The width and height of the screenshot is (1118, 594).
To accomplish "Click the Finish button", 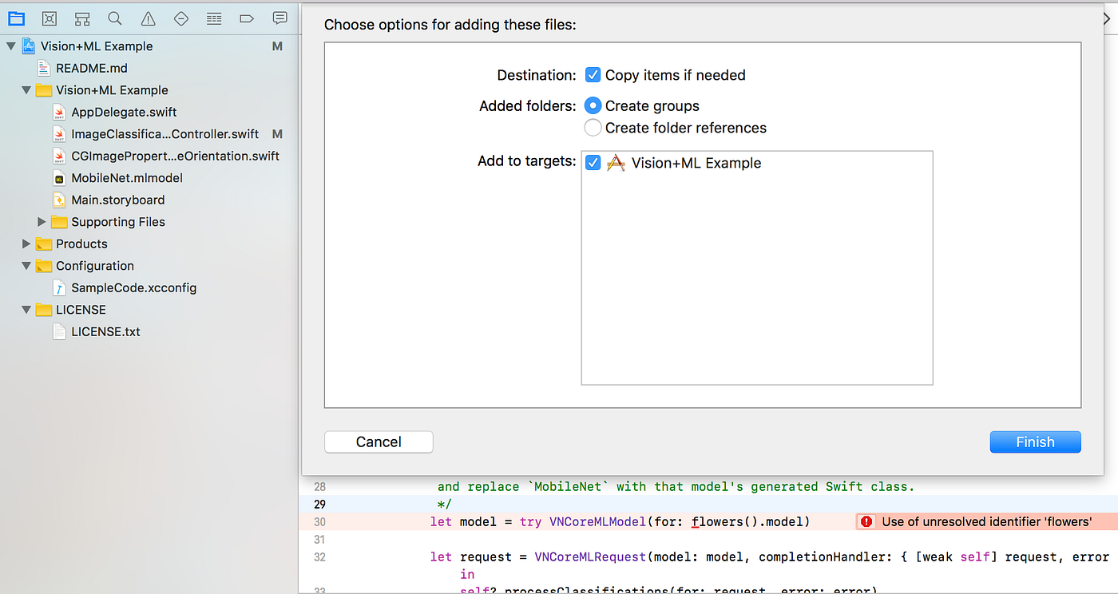I will click(1035, 442).
